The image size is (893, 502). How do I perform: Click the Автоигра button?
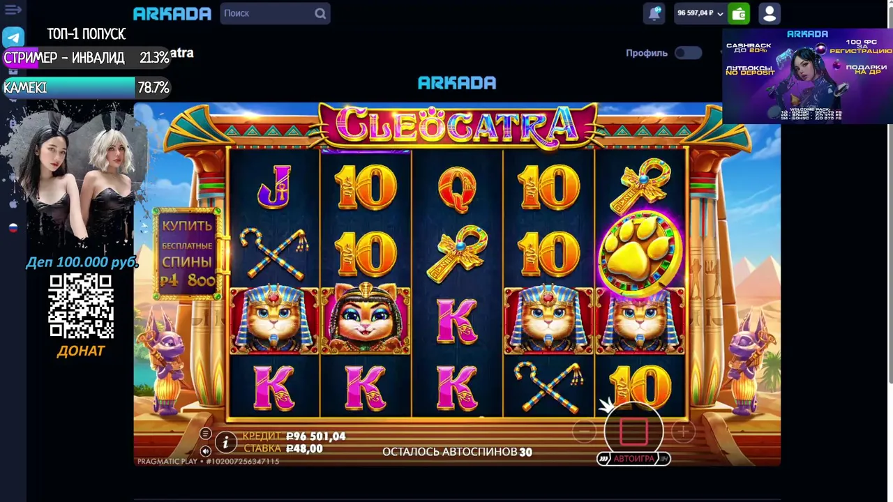click(x=633, y=458)
